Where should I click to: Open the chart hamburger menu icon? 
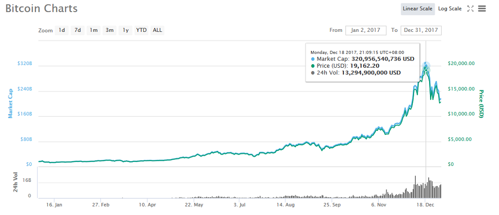point(482,8)
